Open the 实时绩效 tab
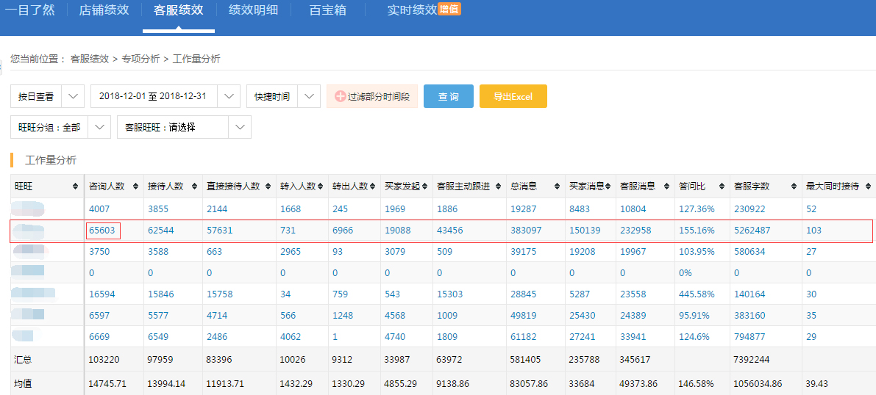 412,10
